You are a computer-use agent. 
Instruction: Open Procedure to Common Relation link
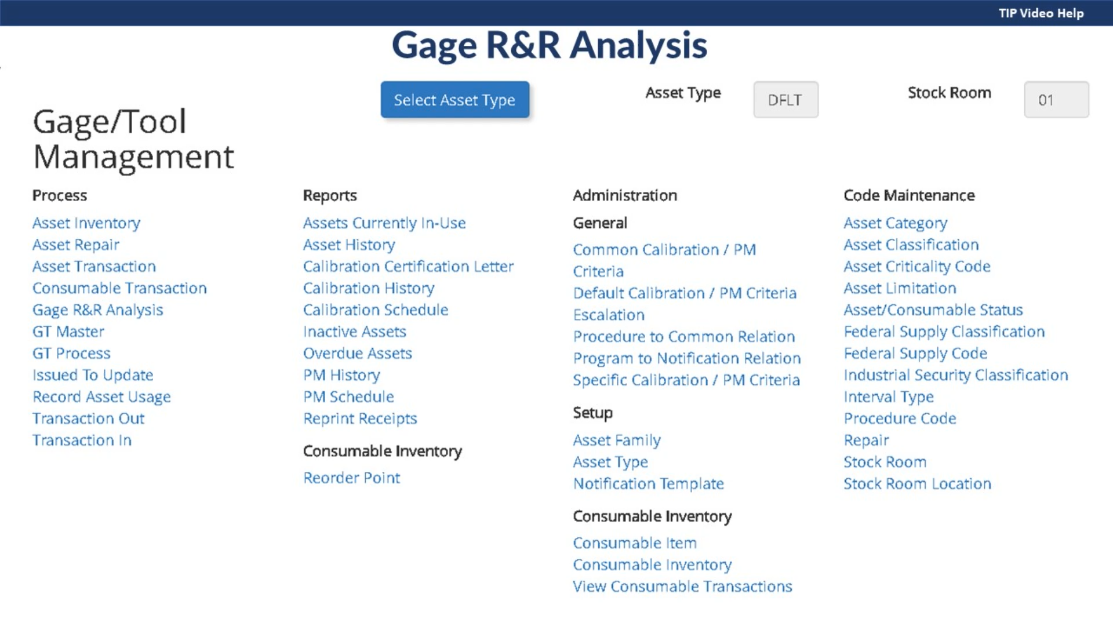point(683,337)
